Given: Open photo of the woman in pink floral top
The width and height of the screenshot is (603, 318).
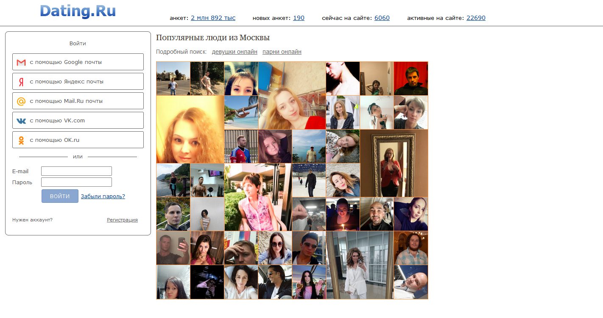Looking at the screenshot, I should [x=258, y=197].
